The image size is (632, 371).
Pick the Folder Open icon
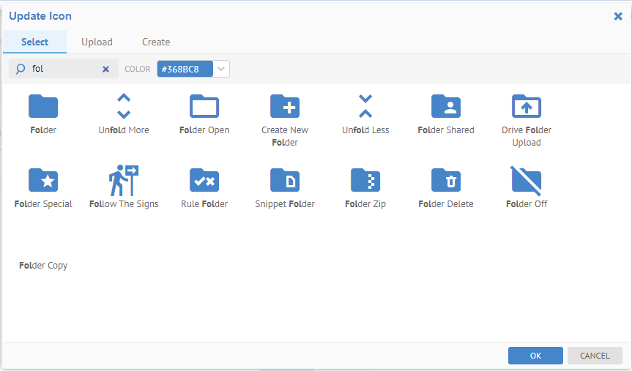pos(204,107)
